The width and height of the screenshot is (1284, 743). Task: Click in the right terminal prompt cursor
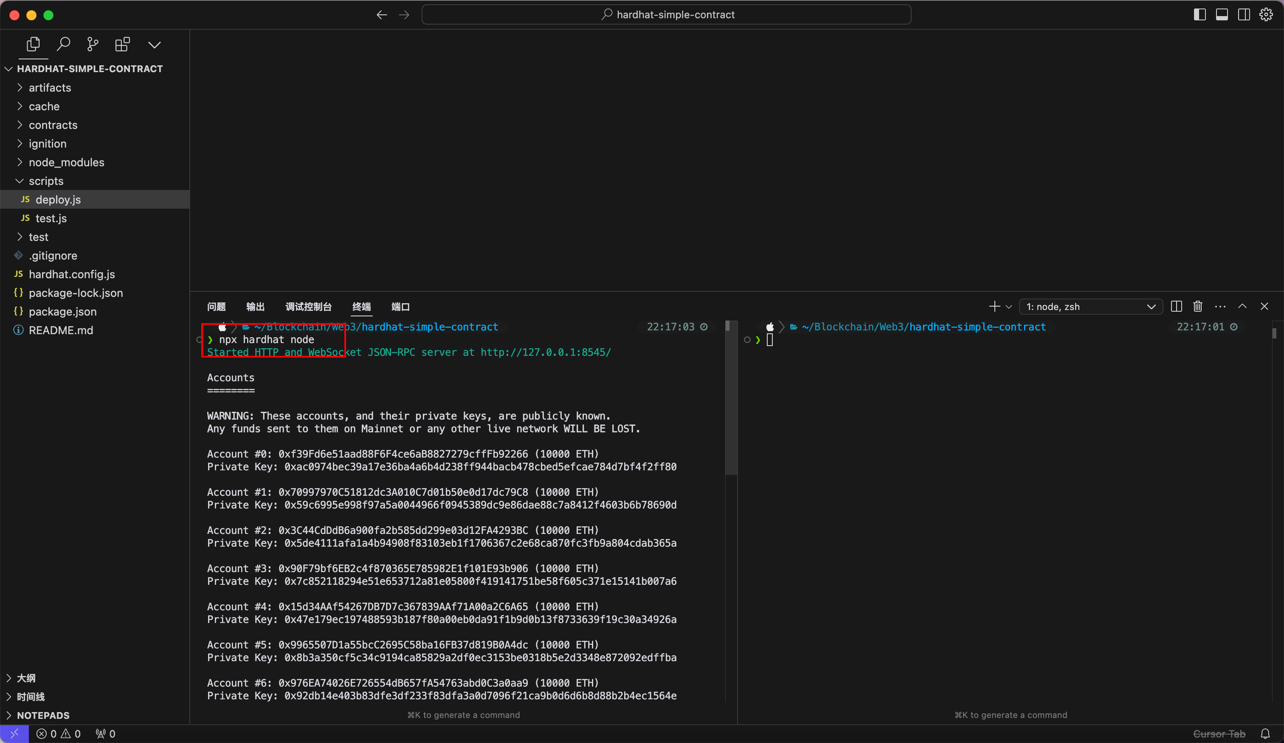769,340
